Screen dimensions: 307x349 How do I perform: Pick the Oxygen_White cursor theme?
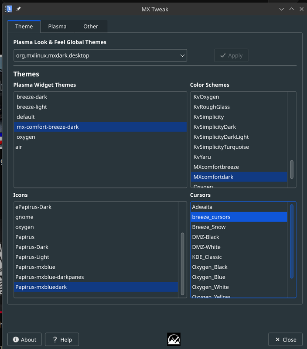point(239,287)
